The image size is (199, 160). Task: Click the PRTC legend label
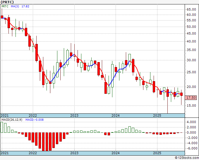[x=5, y=6]
